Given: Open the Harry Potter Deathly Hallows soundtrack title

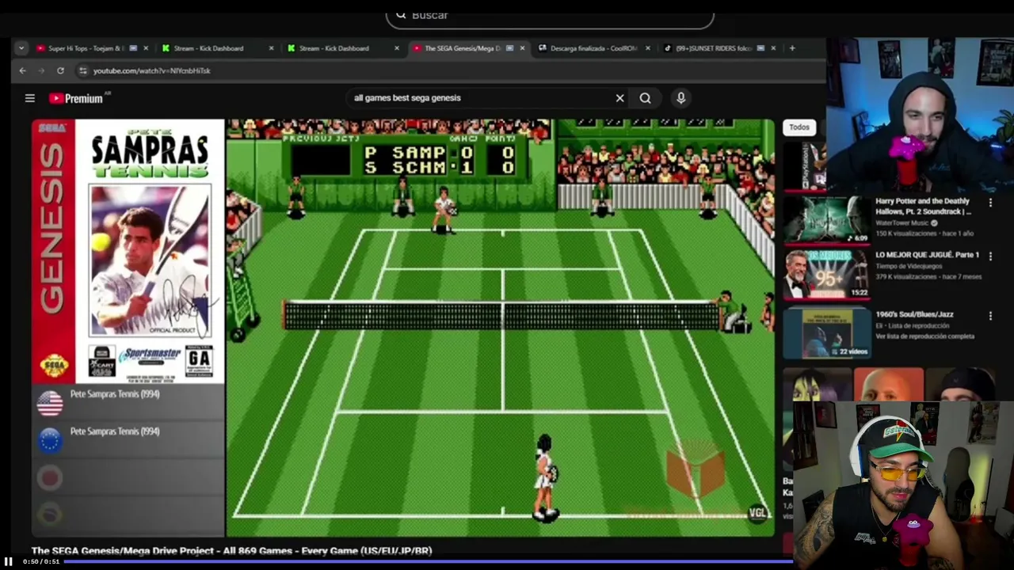Looking at the screenshot, I should pyautogui.click(x=923, y=207).
